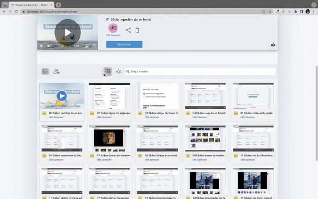This screenshot has height=199, width=318.
Task: Click the blue 'Spring til top' button
Action: coord(124,44)
